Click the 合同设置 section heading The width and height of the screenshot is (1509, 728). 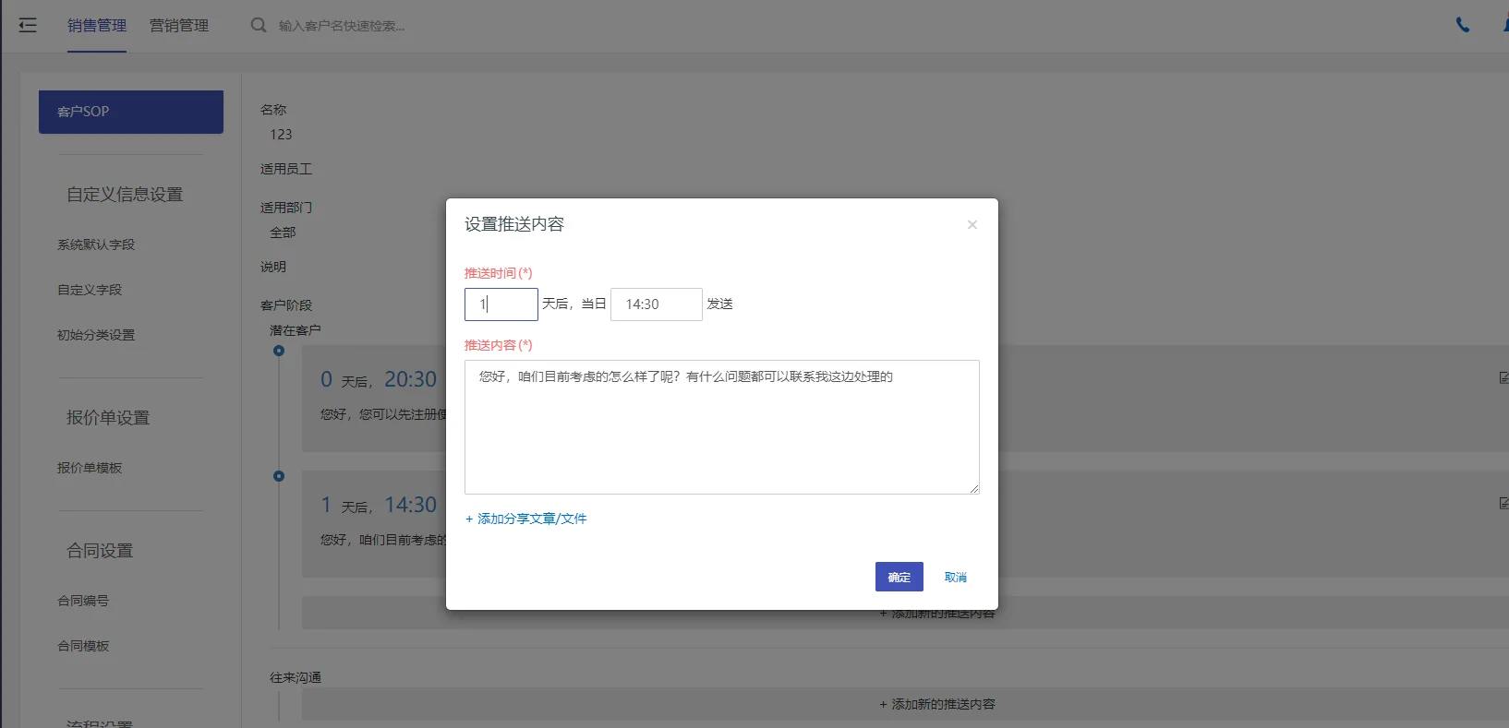tap(100, 551)
